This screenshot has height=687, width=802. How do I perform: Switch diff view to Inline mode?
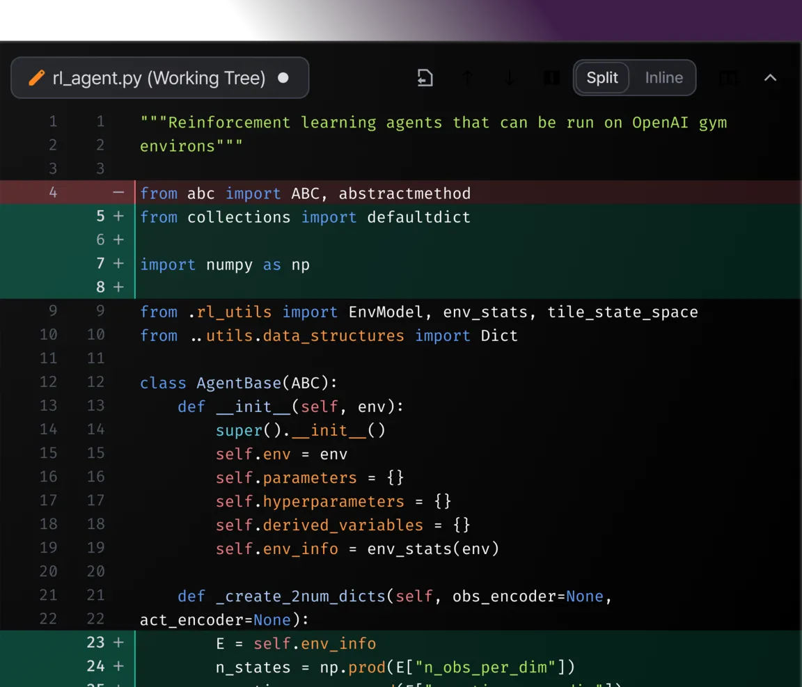pyautogui.click(x=663, y=78)
